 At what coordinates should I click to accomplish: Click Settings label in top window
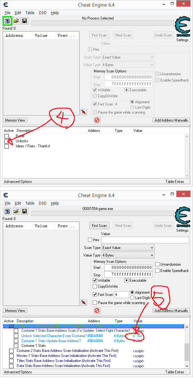coord(182,40)
